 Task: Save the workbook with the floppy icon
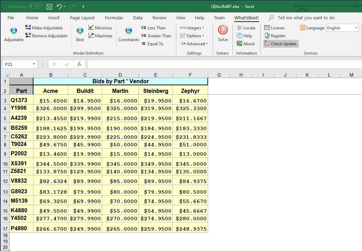point(49,7)
